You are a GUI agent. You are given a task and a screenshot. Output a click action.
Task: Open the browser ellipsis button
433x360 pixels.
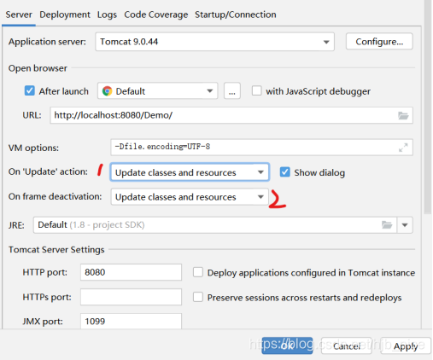point(232,91)
